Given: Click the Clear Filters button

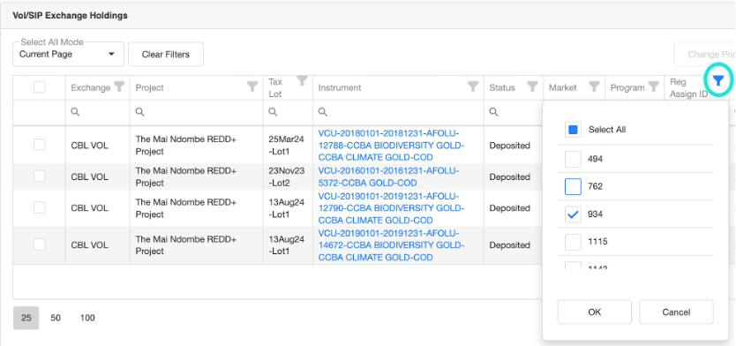Looking at the screenshot, I should point(166,55).
